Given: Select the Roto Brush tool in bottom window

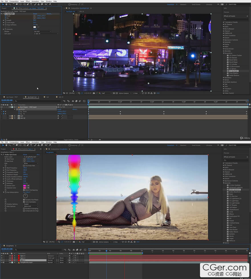Looking at the screenshot, I should 46,145.
